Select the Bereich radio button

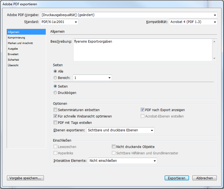tap(55, 78)
